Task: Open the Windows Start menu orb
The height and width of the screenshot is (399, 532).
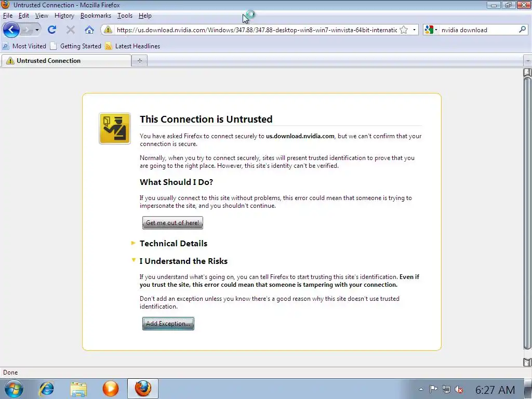Action: (x=14, y=389)
